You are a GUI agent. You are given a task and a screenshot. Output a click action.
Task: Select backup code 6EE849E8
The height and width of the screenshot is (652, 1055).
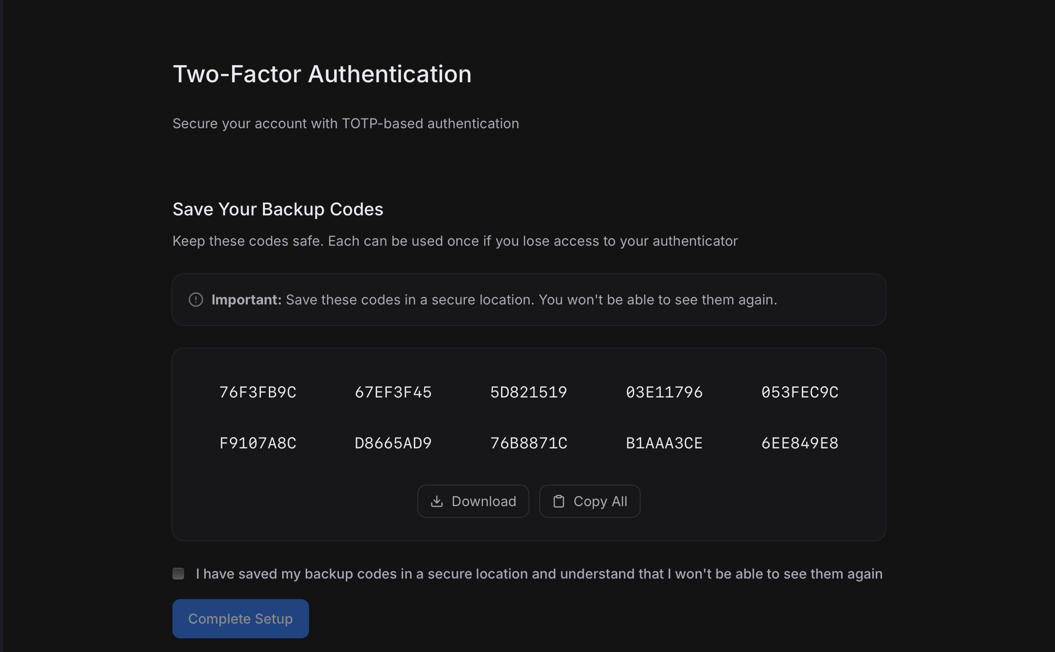[x=800, y=443]
